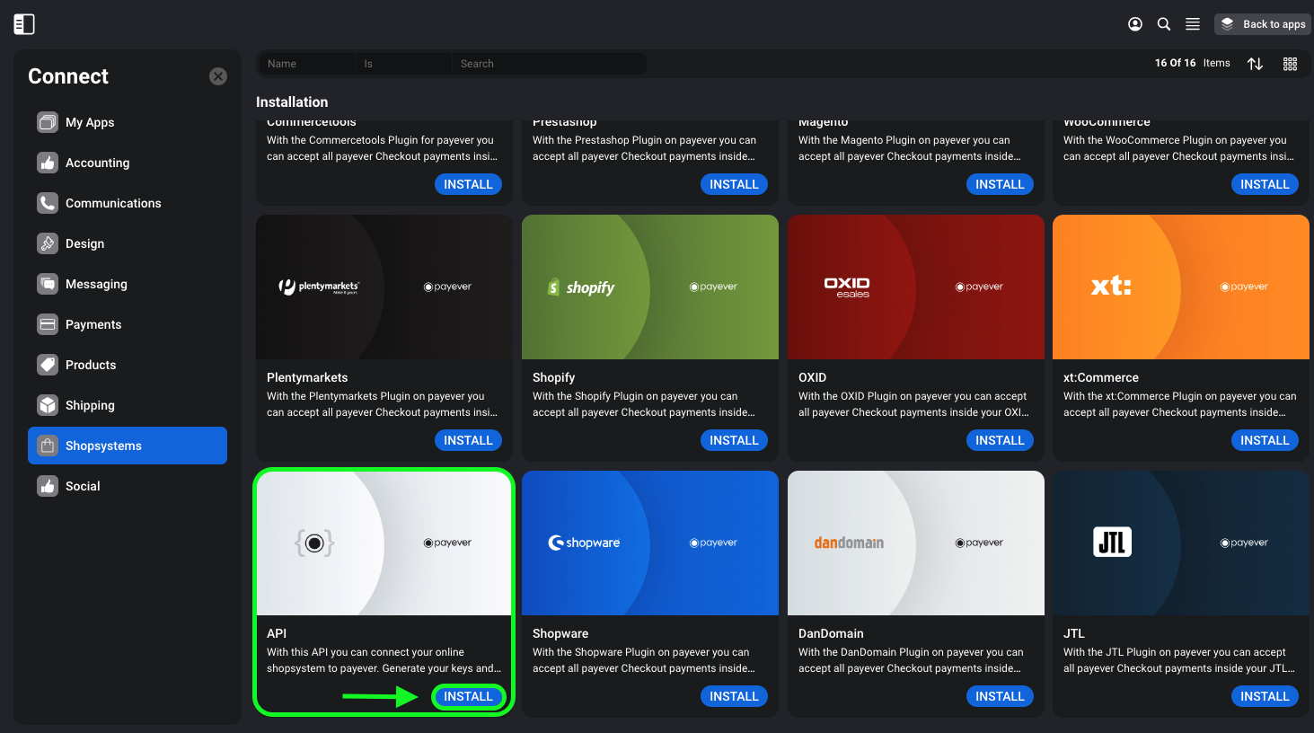
Task: Install the WooCommerce plugin
Action: [x=1265, y=184]
